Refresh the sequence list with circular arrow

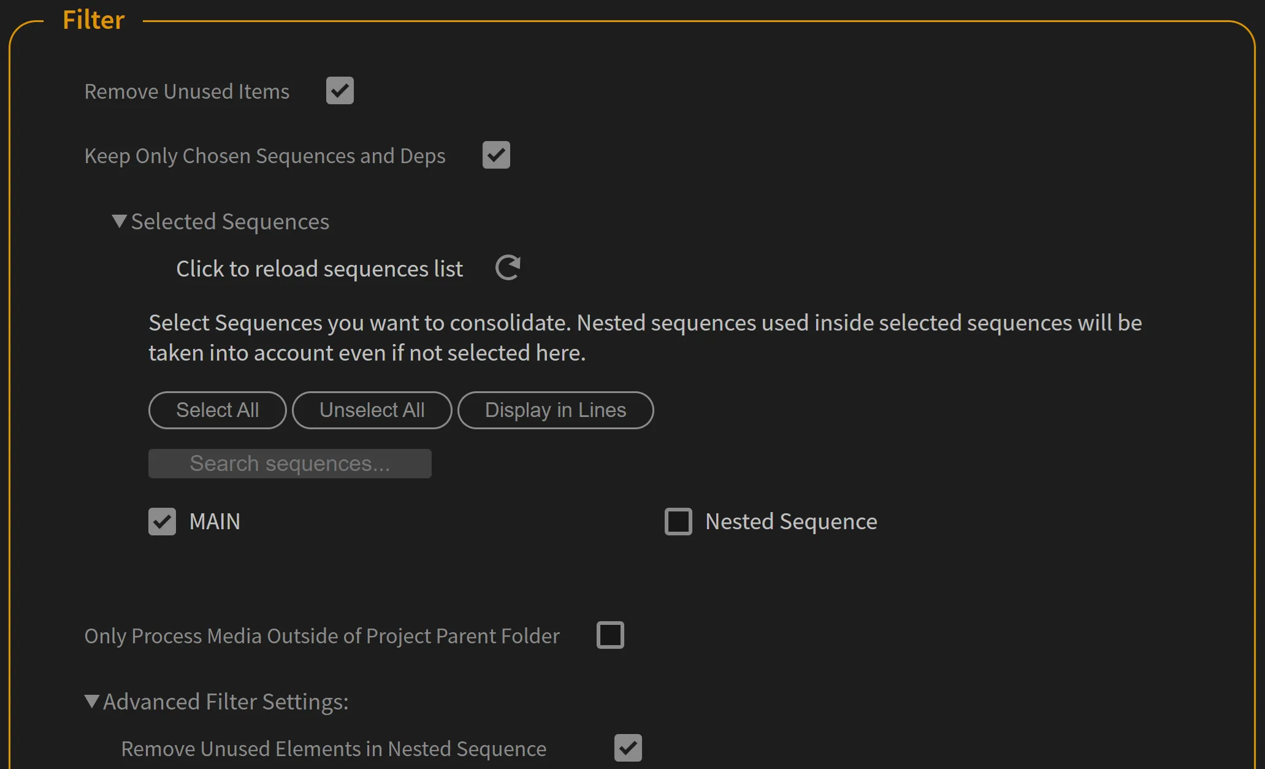tap(506, 268)
